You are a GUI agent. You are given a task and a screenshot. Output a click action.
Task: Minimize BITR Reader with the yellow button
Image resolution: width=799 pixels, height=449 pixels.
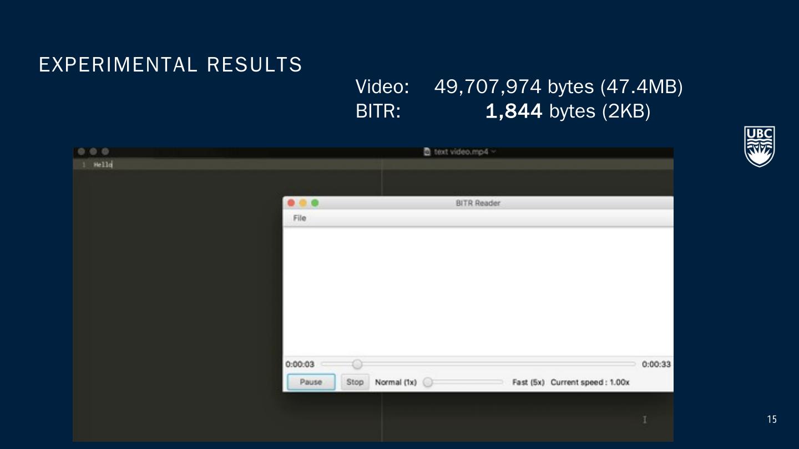303,203
